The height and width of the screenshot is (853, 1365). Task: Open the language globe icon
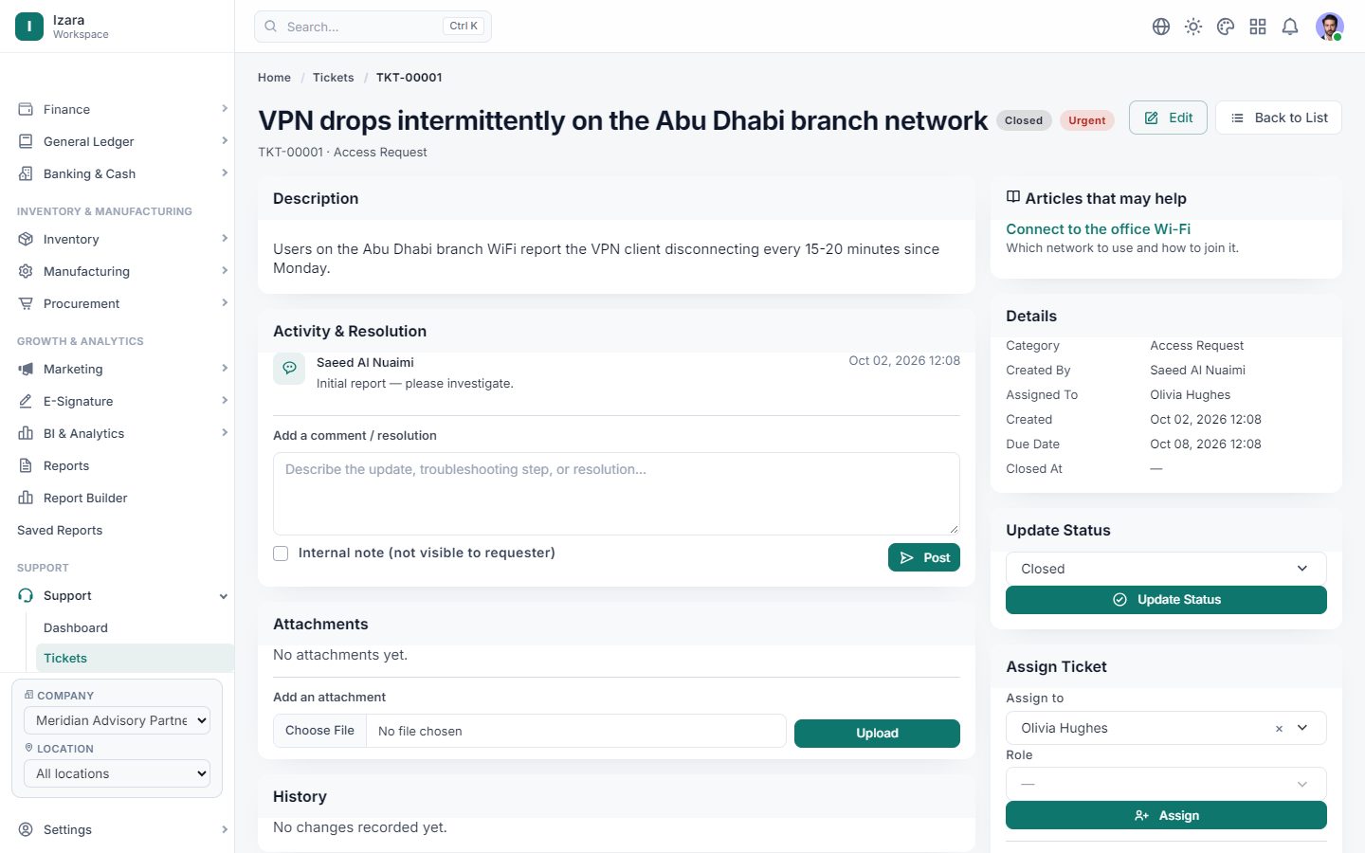tap(1161, 27)
